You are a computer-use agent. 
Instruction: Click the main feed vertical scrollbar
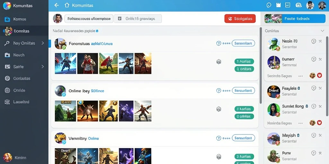(x=261, y=65)
